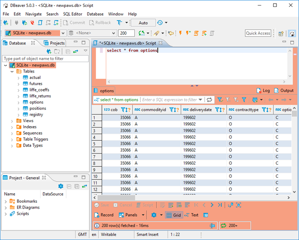Open the Database menu
The width and height of the screenshot is (299, 240).
pos(95,14)
